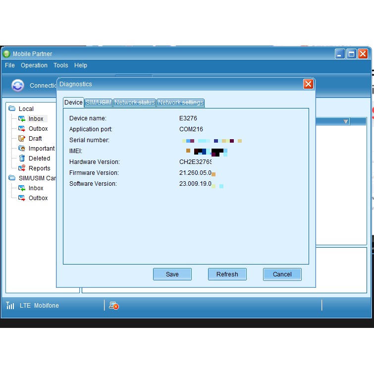374x374 pixels.
Task: Open the Local Outbox folder
Action: [x=38, y=129]
